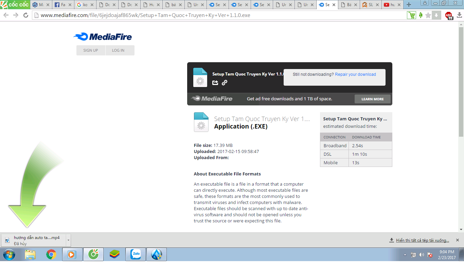The width and height of the screenshot is (464, 272).
Task: Open BlueStacks from the taskbar
Action: (114, 254)
